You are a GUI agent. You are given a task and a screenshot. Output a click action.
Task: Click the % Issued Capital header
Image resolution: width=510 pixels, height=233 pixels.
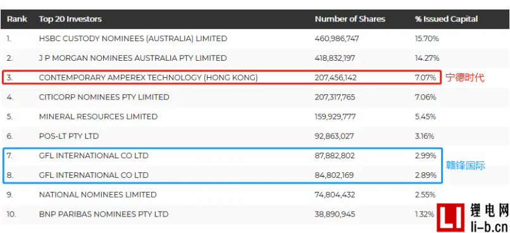pyautogui.click(x=446, y=19)
